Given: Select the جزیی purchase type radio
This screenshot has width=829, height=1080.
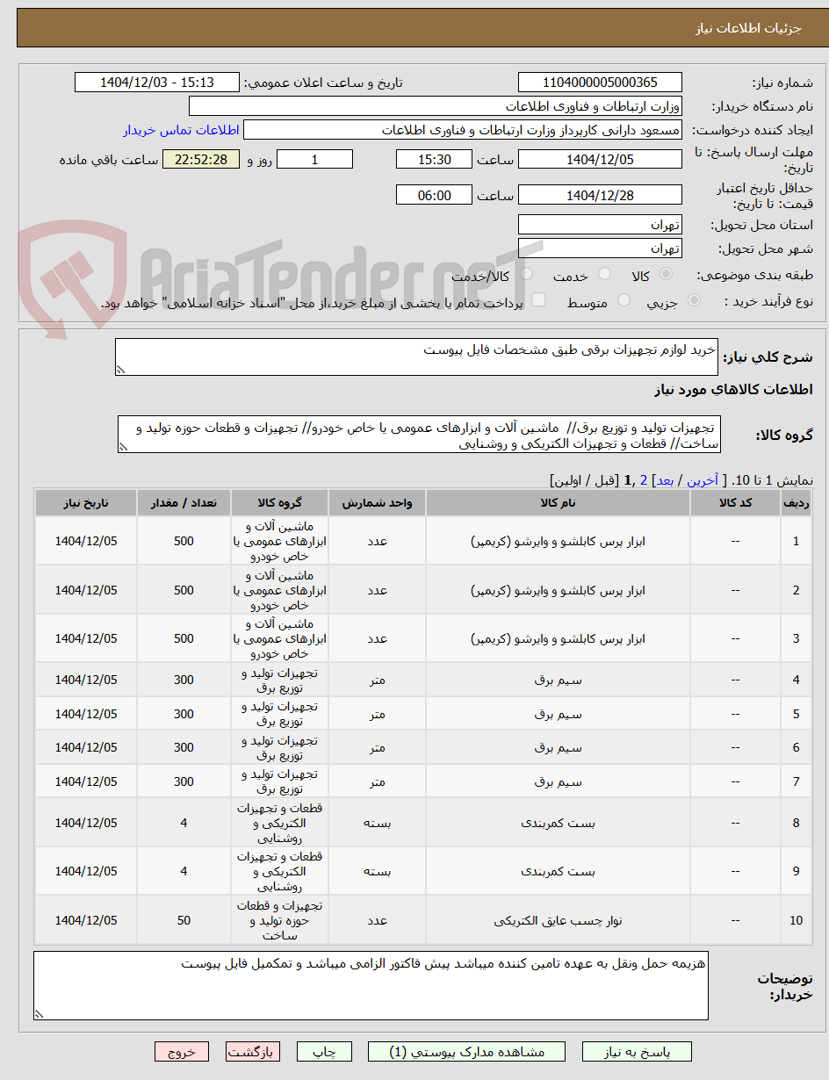Looking at the screenshot, I should tap(695, 300).
